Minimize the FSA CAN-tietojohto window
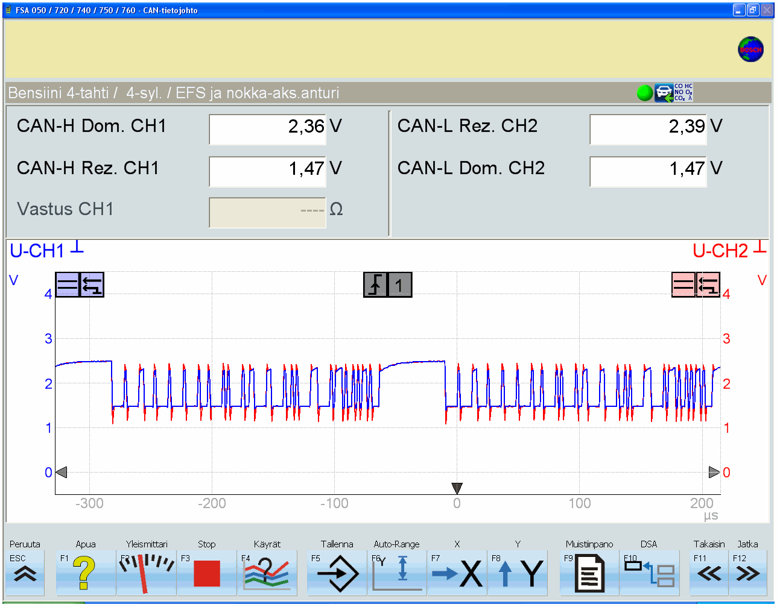This screenshot has height=604, width=777. (x=739, y=10)
